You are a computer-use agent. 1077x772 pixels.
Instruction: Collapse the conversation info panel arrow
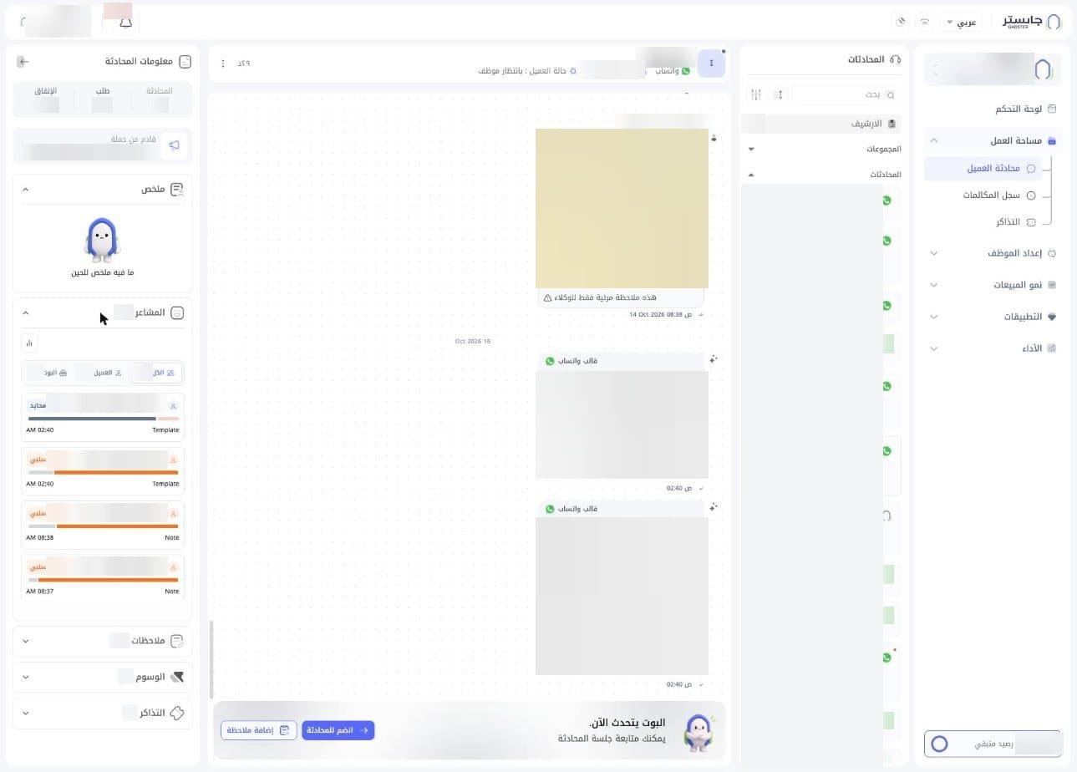click(23, 62)
